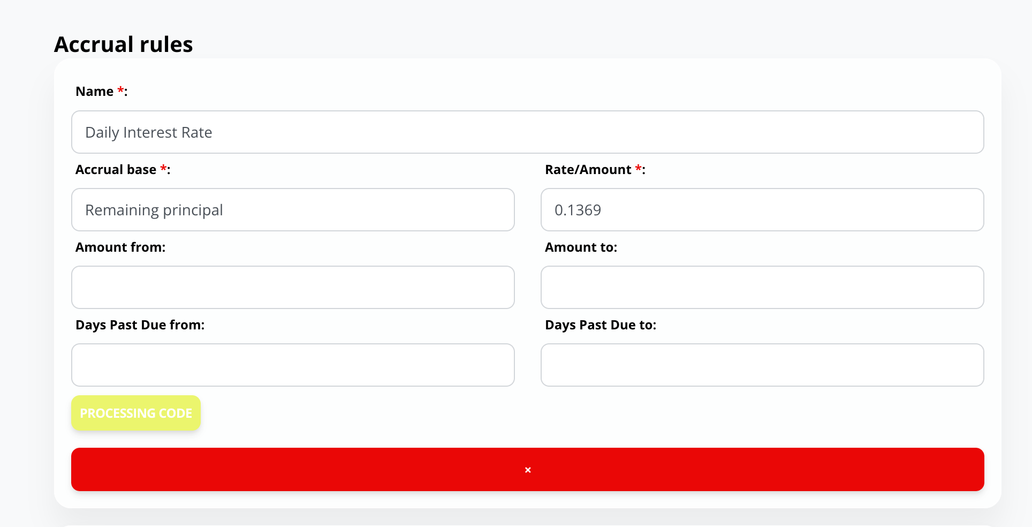Click the Amount to label
The height and width of the screenshot is (527, 1032).
(581, 247)
